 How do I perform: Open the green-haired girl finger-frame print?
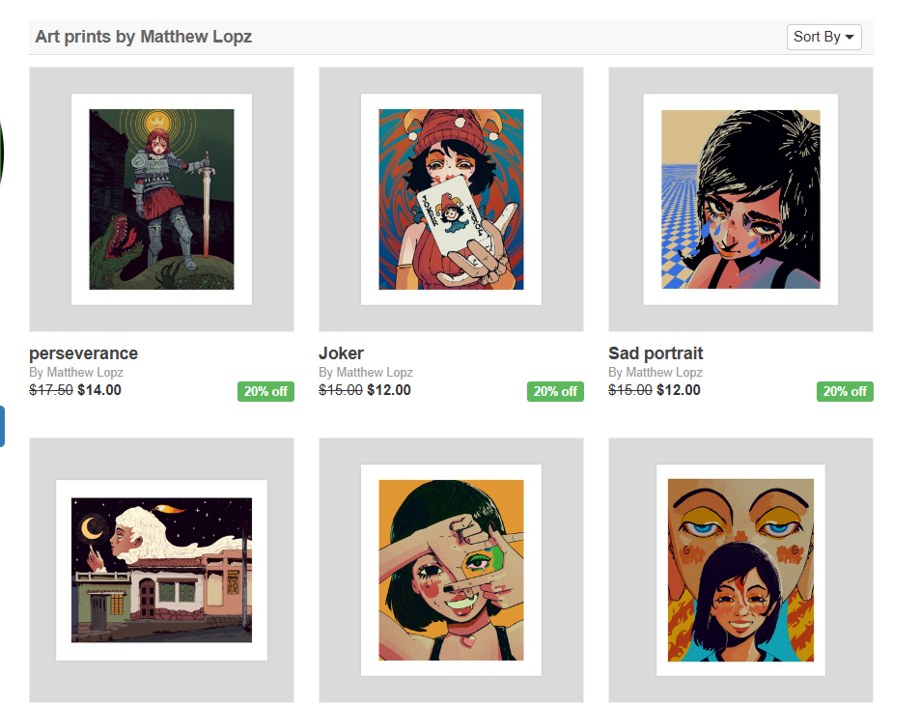tap(451, 570)
